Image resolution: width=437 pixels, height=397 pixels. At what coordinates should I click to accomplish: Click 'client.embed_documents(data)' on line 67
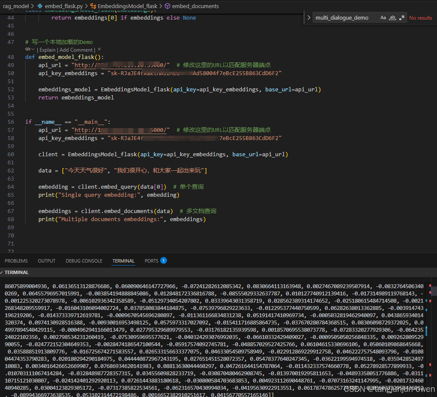127,211
